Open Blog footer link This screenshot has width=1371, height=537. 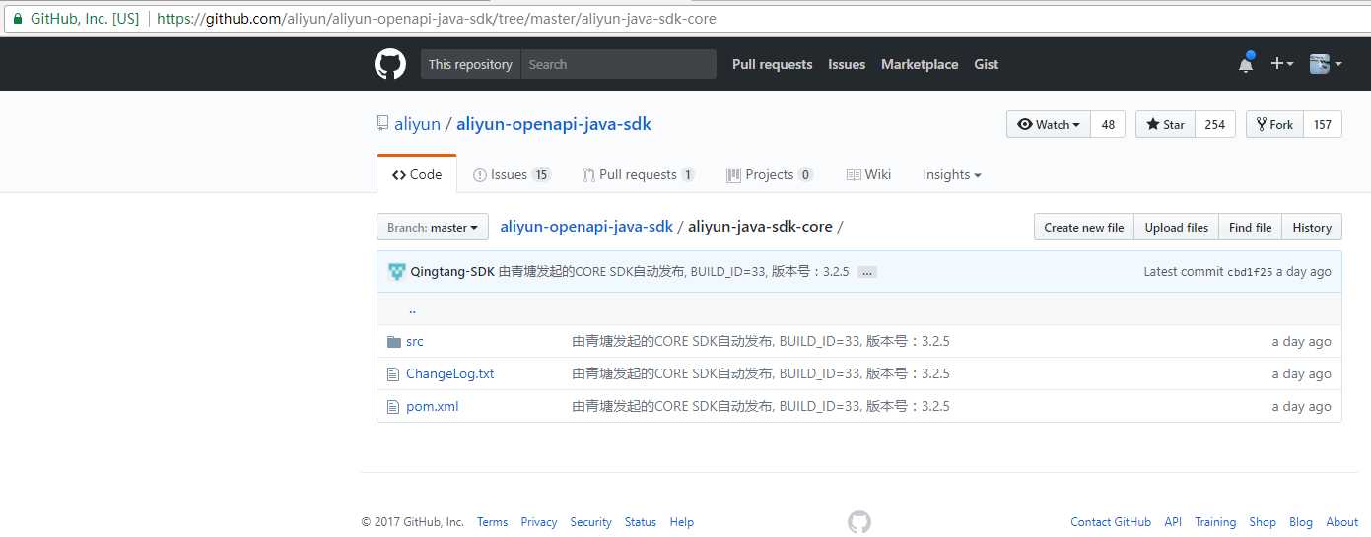(1301, 522)
